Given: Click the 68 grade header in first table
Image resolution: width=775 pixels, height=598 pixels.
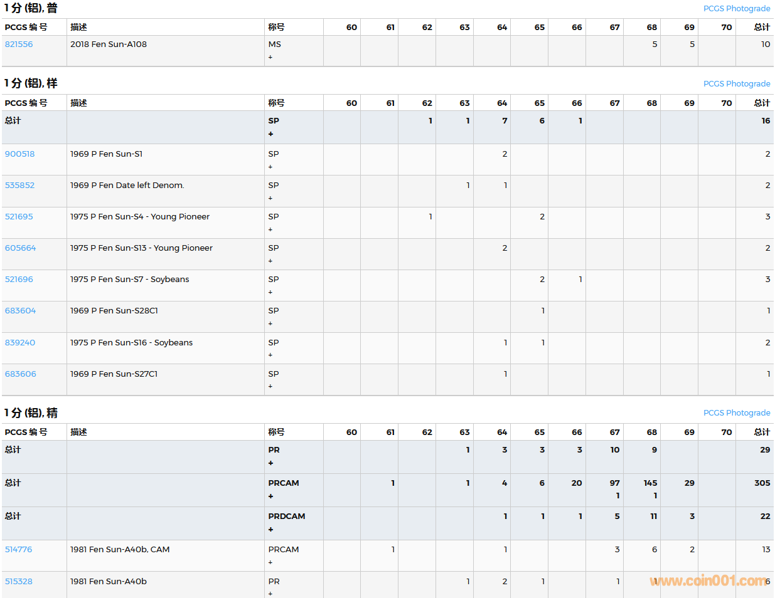Looking at the screenshot, I should point(651,28).
